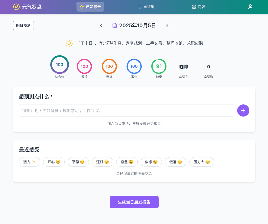
Task: Click the calendar icon beside the date
Action: [115, 25]
